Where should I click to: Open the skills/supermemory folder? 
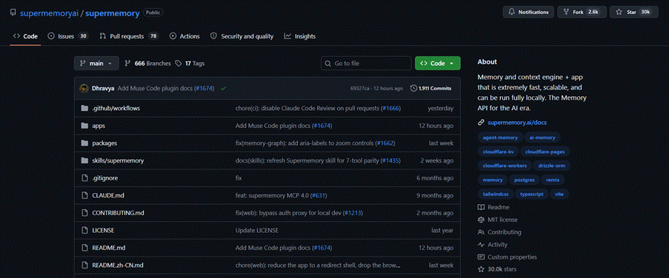click(118, 161)
